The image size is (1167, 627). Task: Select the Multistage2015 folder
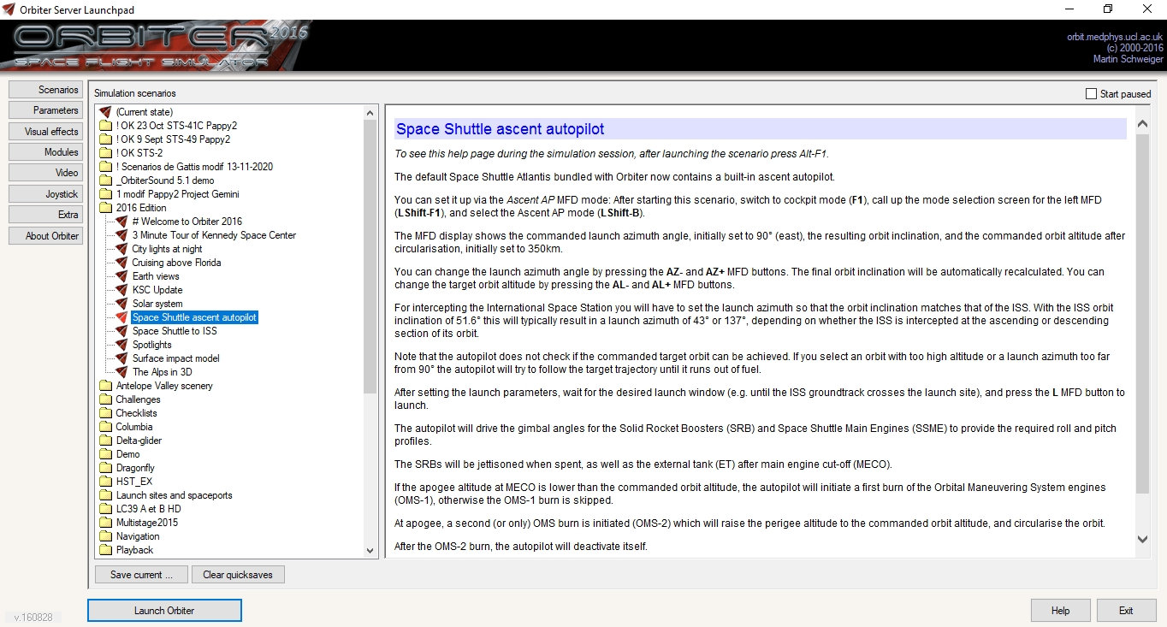click(147, 523)
